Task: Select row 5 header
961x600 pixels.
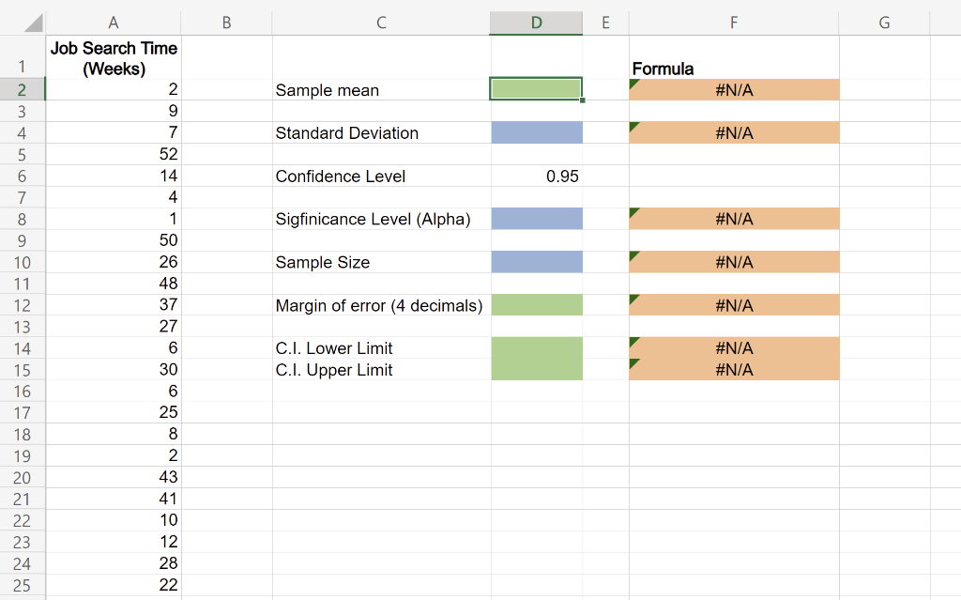Action: tap(23, 155)
